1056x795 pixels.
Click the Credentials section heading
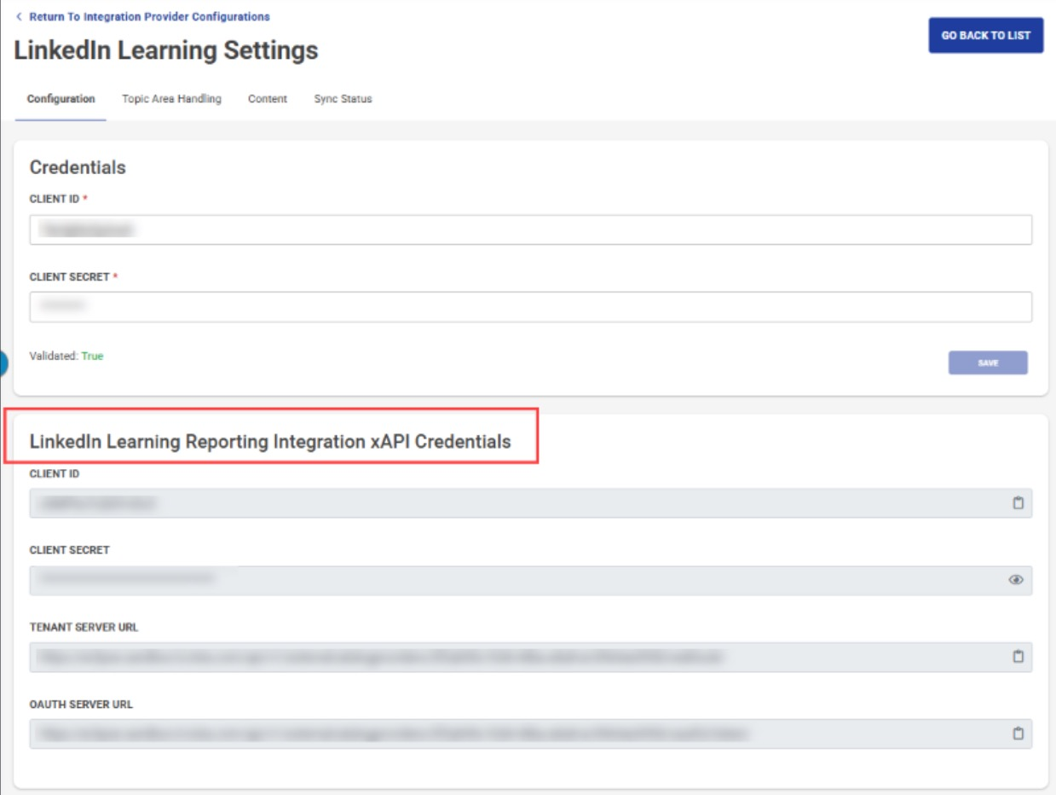click(x=78, y=167)
